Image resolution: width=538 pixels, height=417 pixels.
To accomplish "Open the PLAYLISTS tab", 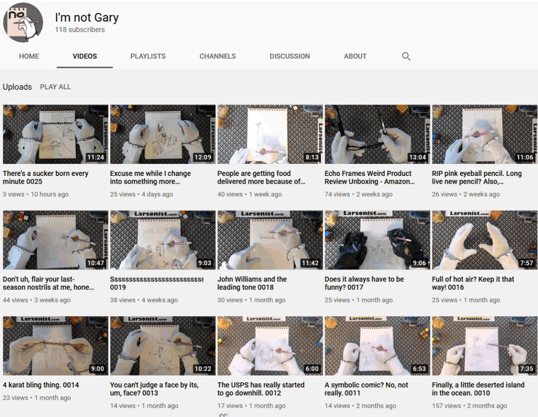I will pos(148,56).
